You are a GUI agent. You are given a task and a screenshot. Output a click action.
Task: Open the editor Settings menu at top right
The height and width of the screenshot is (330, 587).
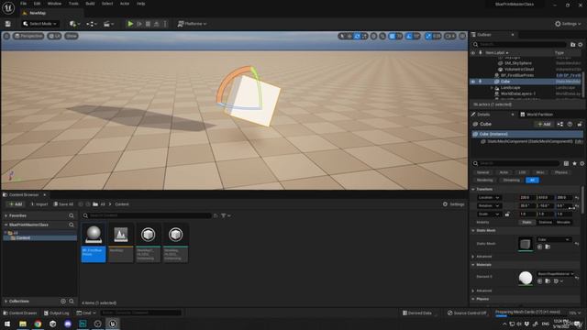pyautogui.click(x=568, y=24)
